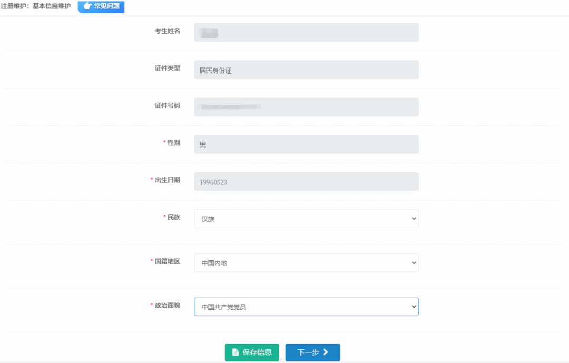Image resolution: width=569 pixels, height=363 pixels.
Task: Click the 考生姓名 input field
Action: pyautogui.click(x=306, y=32)
